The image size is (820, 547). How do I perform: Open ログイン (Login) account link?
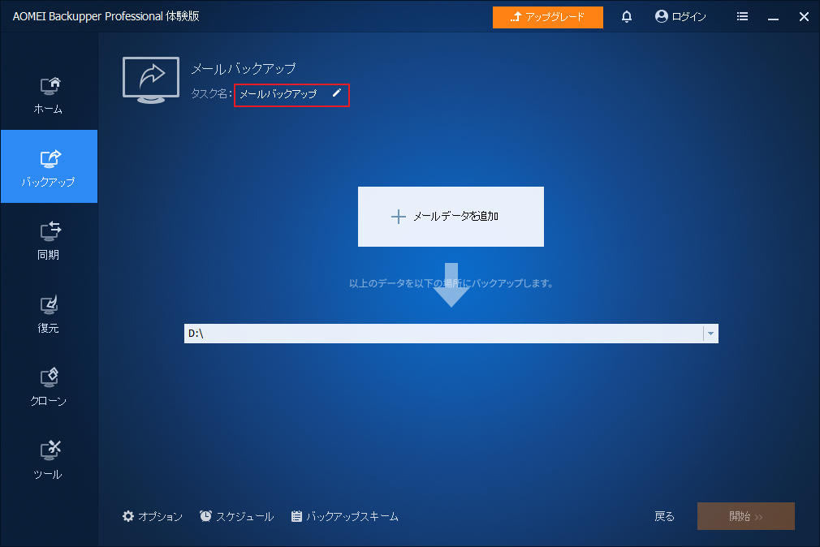(680, 17)
